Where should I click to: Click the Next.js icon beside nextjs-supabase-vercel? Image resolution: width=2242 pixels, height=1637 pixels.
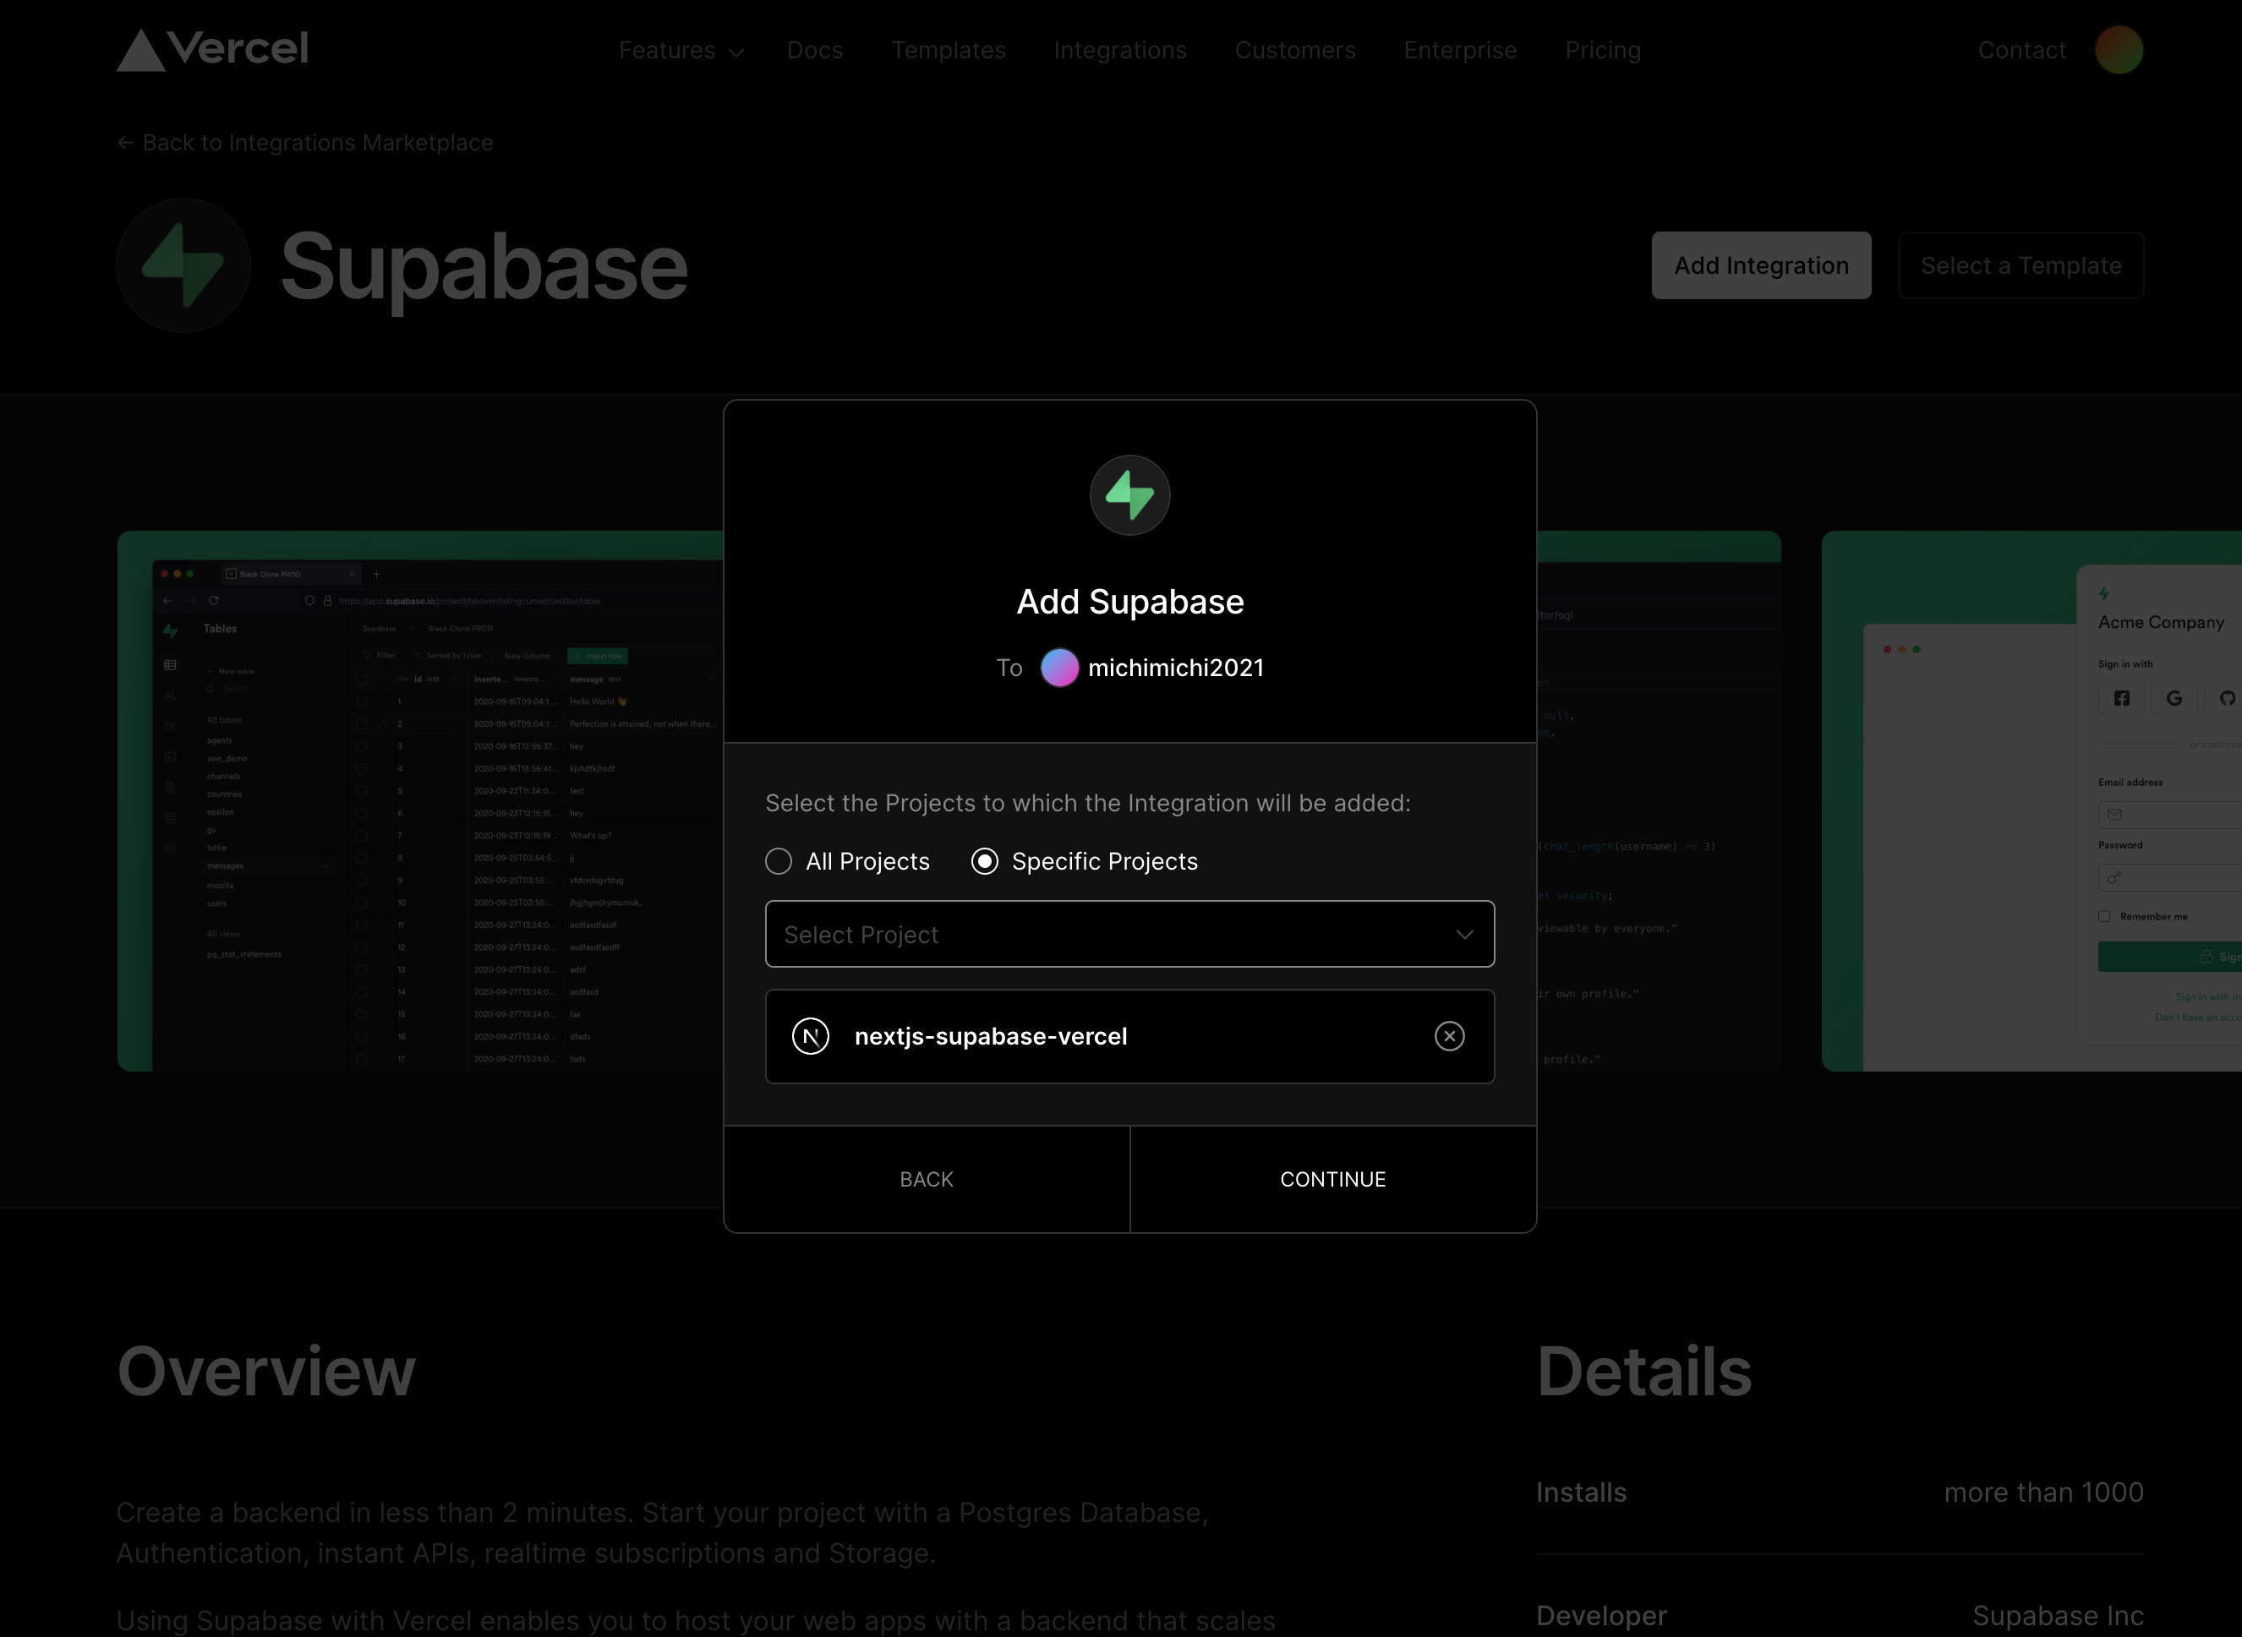coord(811,1036)
